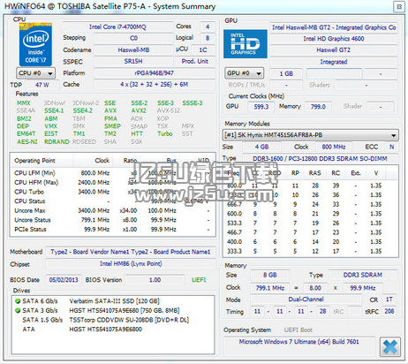This screenshot has height=364, width=408.
Task: Click the BIOS version 1.00 field
Action: click(x=155, y=280)
